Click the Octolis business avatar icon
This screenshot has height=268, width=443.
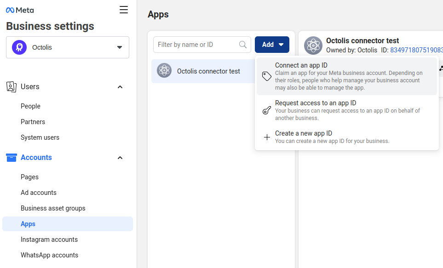[x=19, y=47]
